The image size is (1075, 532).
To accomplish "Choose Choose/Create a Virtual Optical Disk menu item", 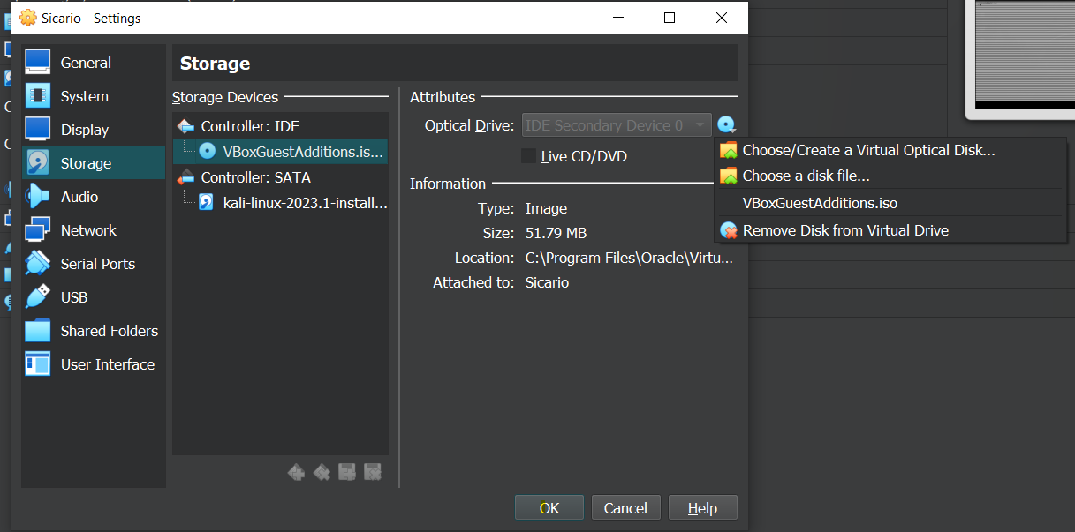I will tap(890, 150).
